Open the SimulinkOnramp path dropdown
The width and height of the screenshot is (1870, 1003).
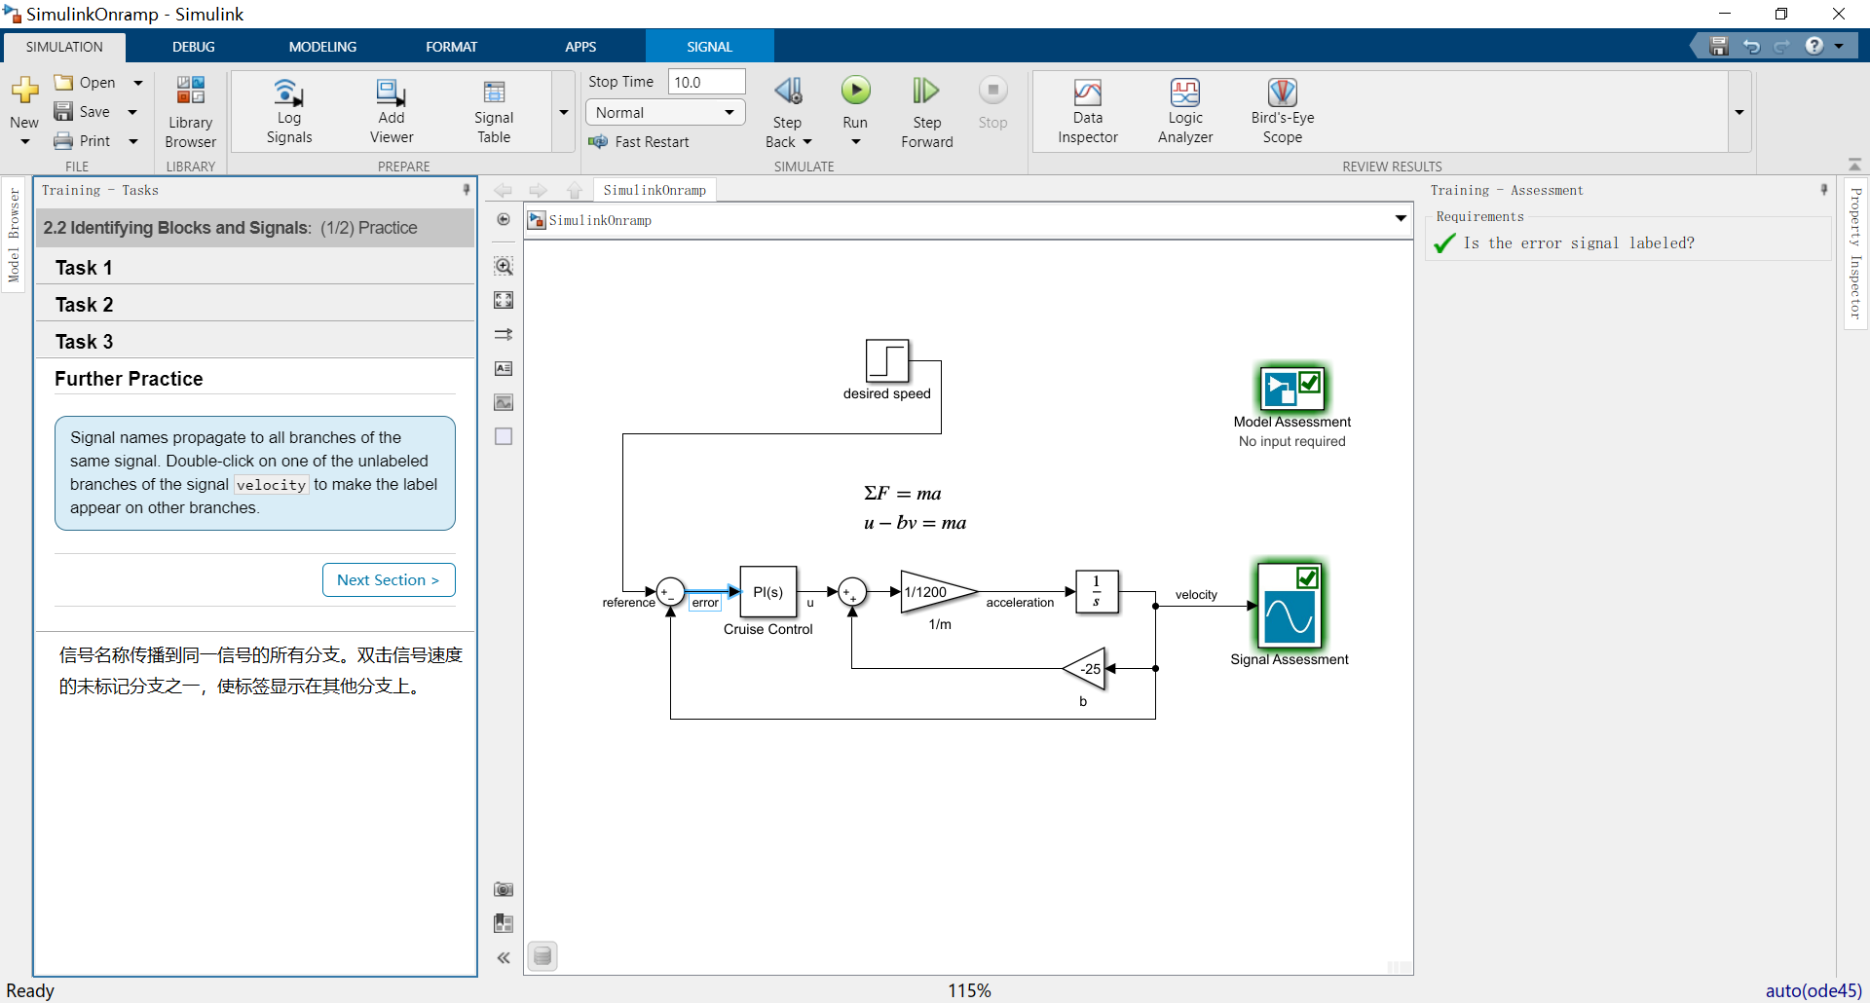click(1401, 219)
